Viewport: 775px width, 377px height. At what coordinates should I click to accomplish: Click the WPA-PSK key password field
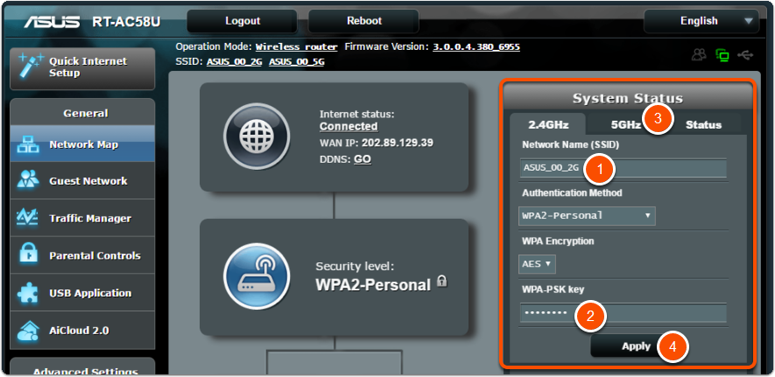[623, 313]
